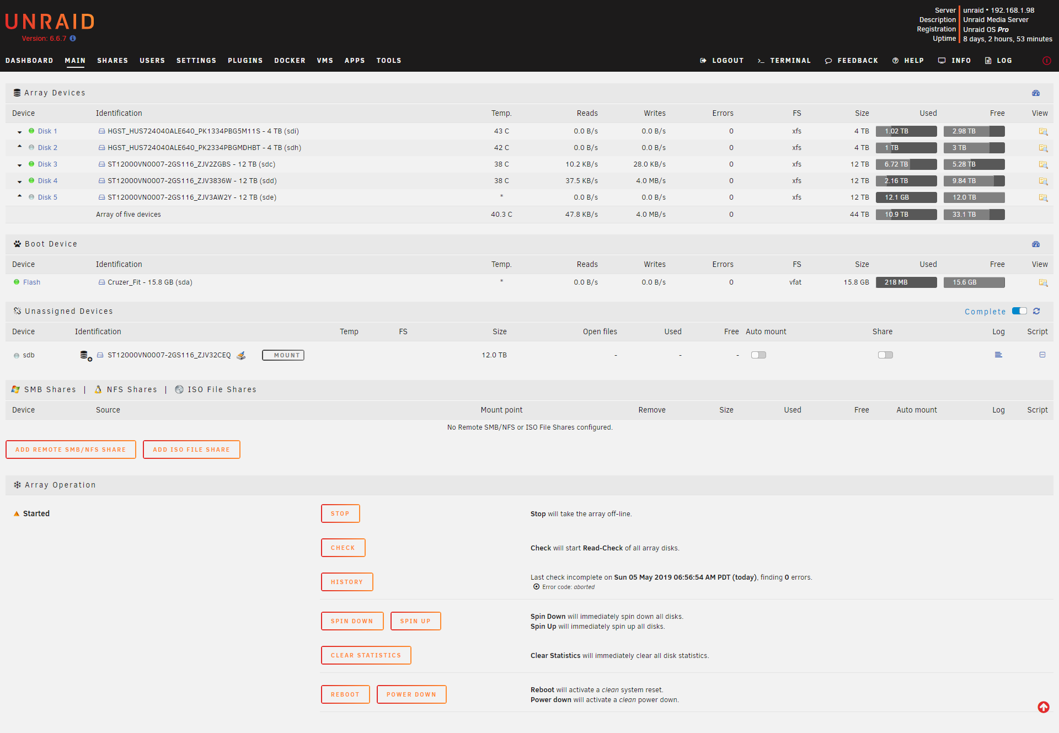Image resolution: width=1059 pixels, height=733 pixels.
Task: Click the Disk 3 used-space usage bar
Action: (906, 164)
